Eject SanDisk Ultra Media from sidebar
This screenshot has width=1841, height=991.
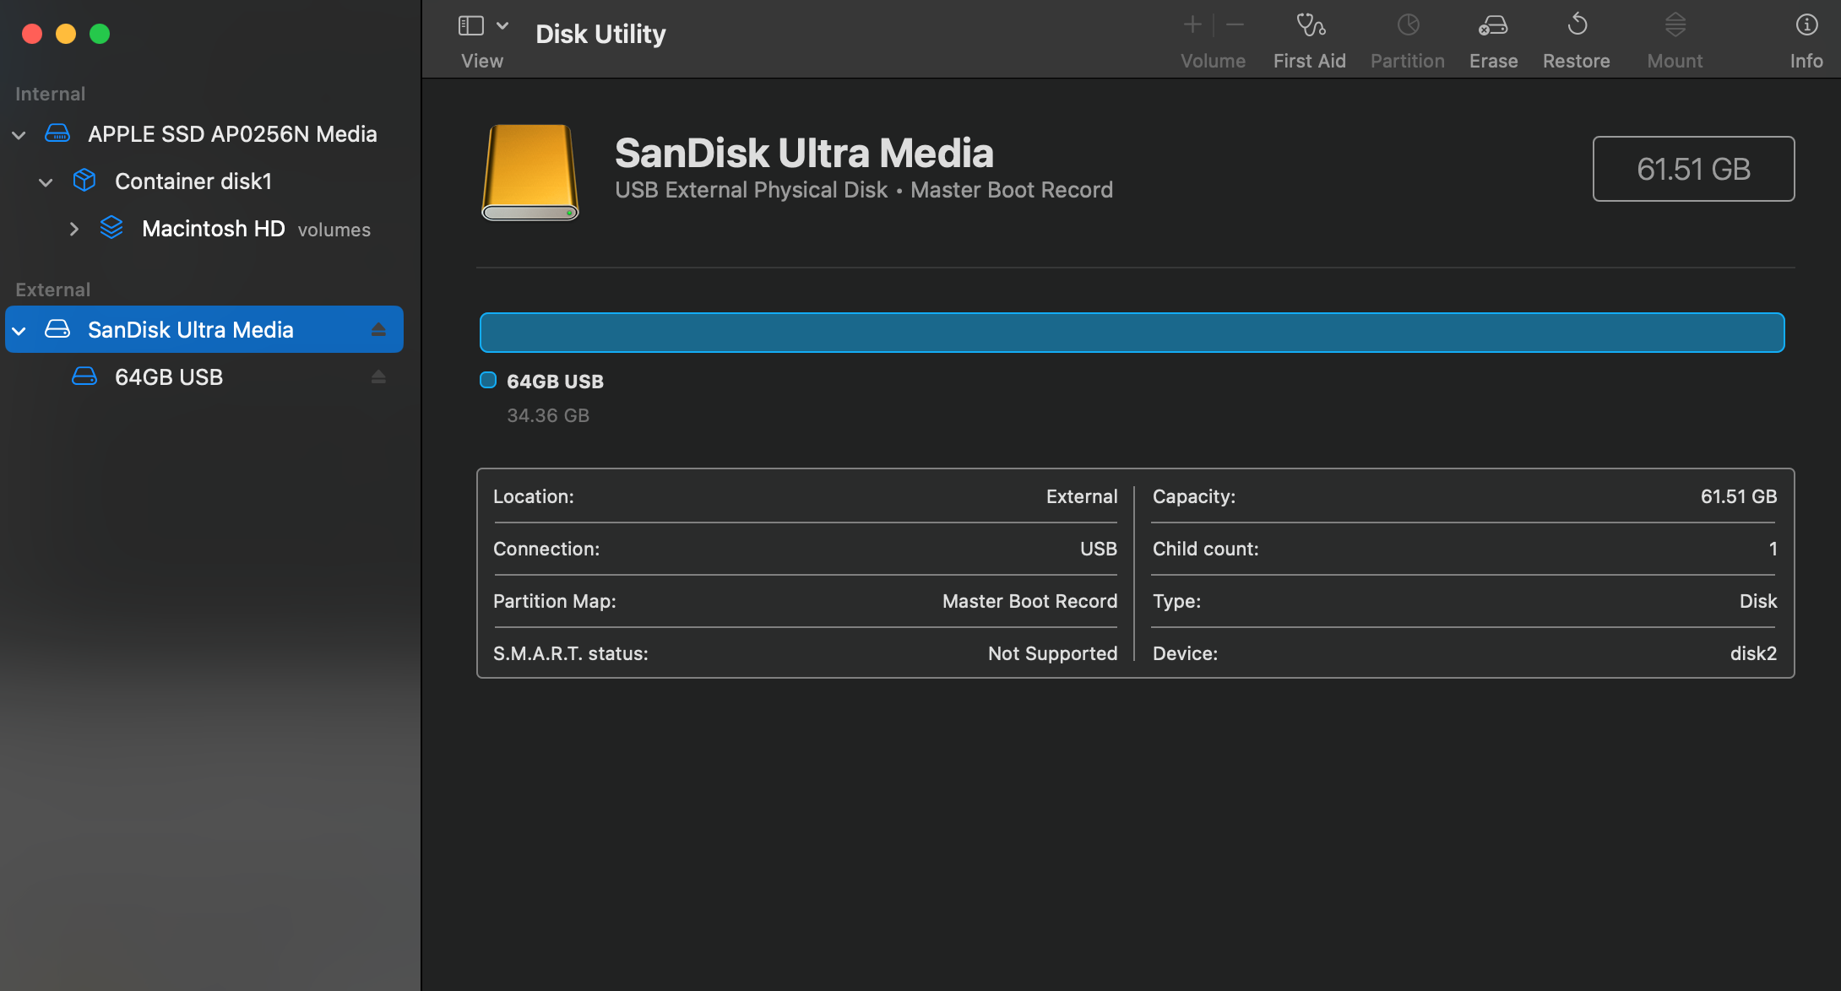(x=378, y=330)
